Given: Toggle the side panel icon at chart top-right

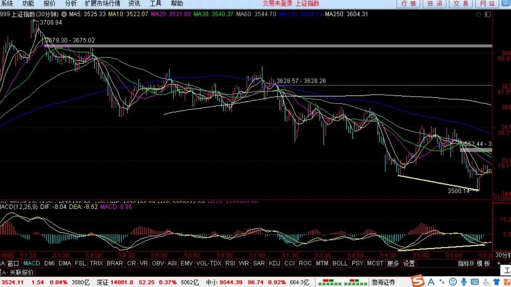Looking at the screenshot, I should [x=488, y=14].
